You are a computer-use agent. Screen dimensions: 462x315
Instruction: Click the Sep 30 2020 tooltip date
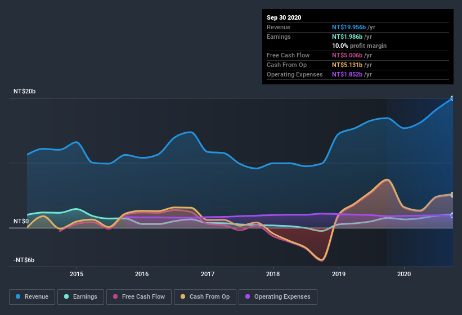[284, 17]
